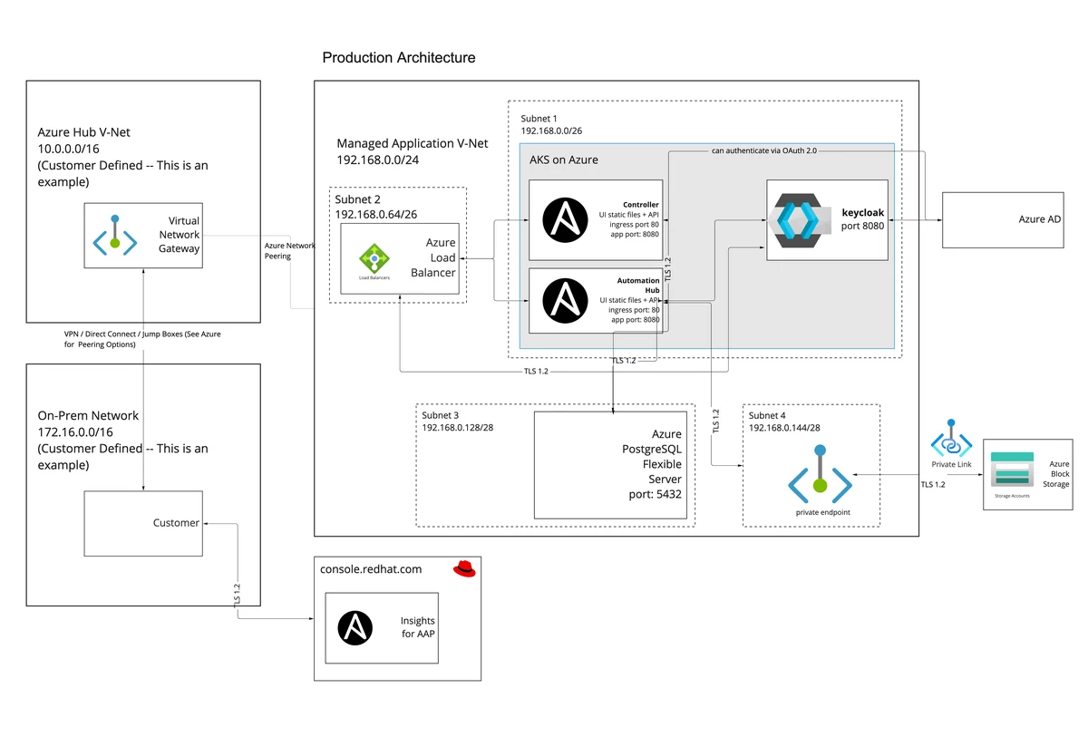The image size is (1088, 756).
Task: Select the Azure Network Peering label
Action: pyautogui.click(x=290, y=250)
